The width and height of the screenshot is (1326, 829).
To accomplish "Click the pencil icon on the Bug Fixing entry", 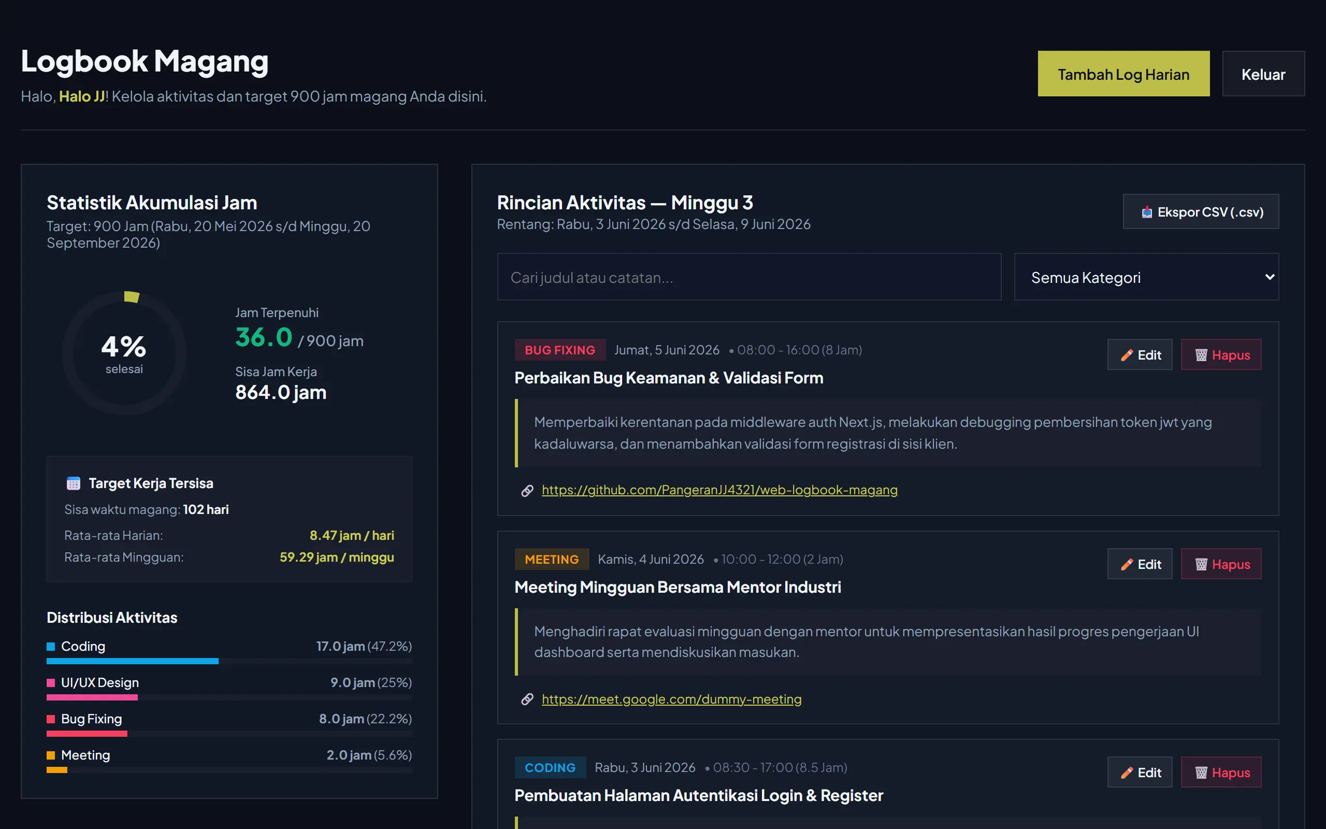I will pos(1127,355).
